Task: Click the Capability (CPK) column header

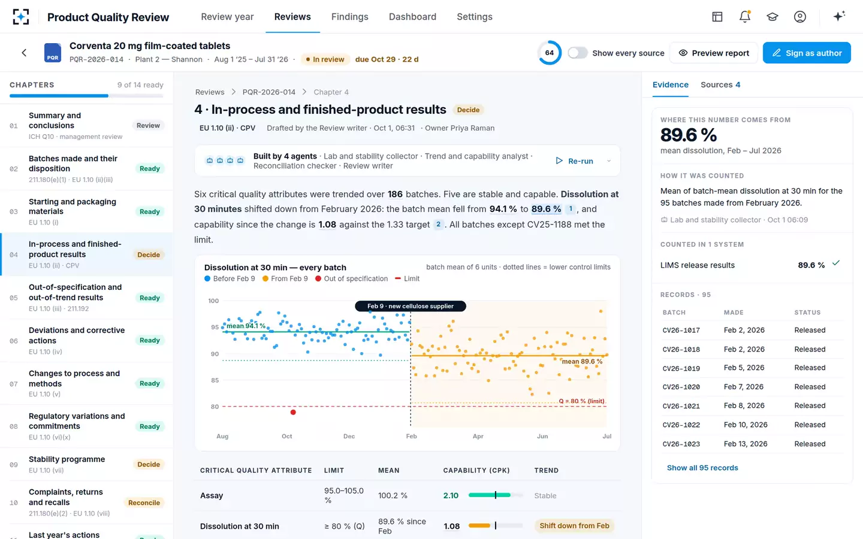Action: [476, 471]
